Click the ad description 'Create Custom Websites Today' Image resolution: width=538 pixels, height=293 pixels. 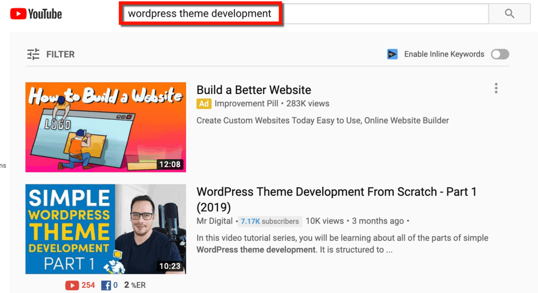click(322, 120)
